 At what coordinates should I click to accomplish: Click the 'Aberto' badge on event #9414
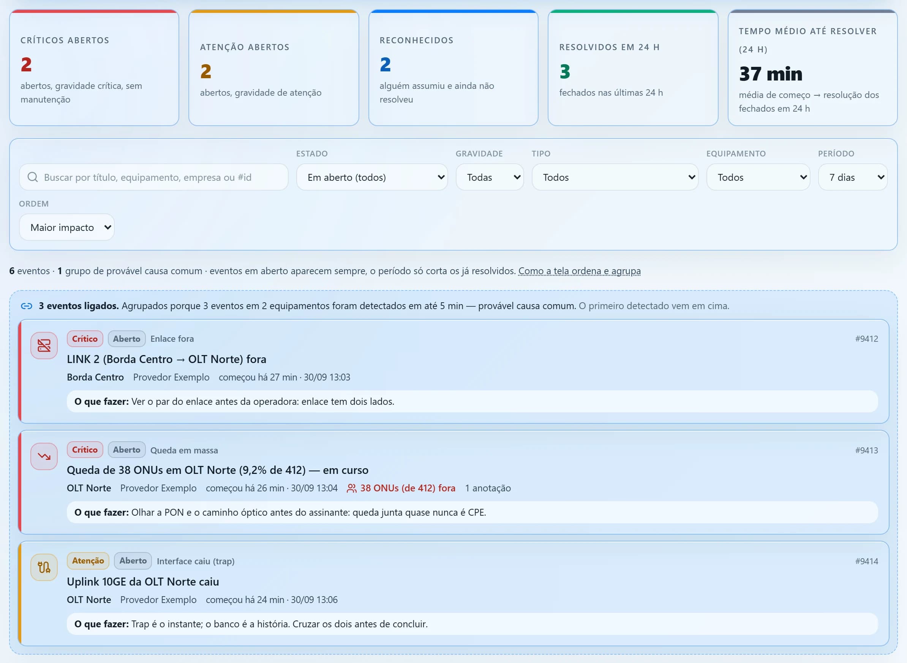click(x=133, y=560)
